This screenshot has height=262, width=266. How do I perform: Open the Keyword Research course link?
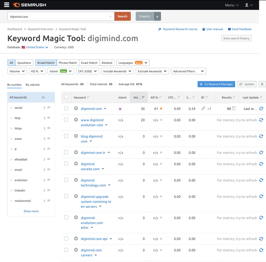178,29
